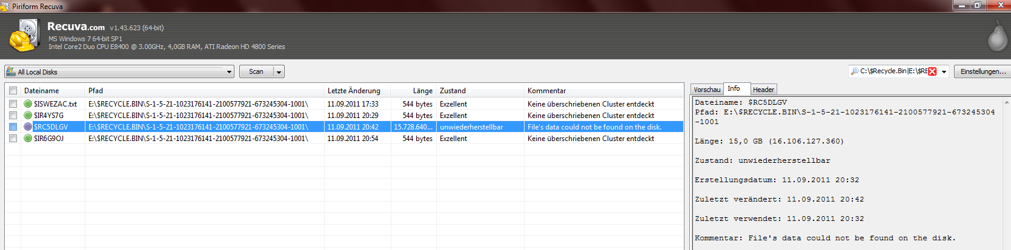Click 'Erstellungsdatum' line in info panel

coord(777,180)
